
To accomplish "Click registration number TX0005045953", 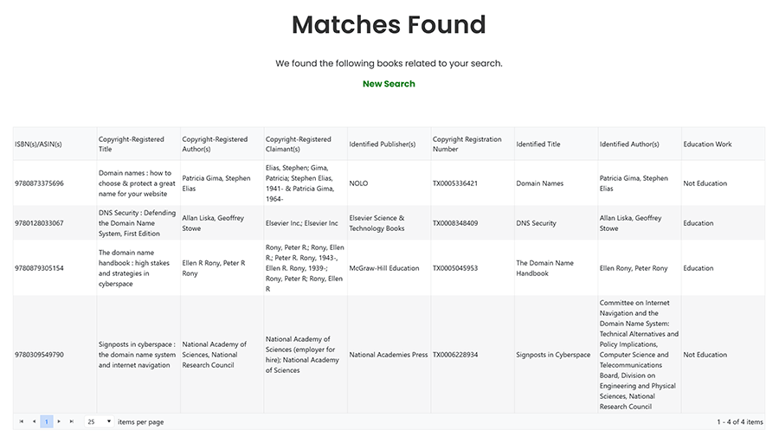I will point(455,268).
